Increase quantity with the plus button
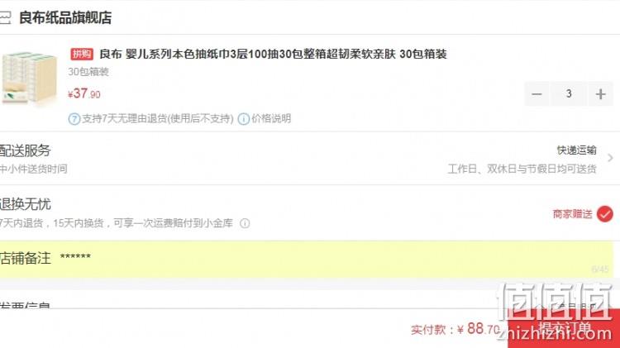Screen dimensions: 620x348 [601, 94]
